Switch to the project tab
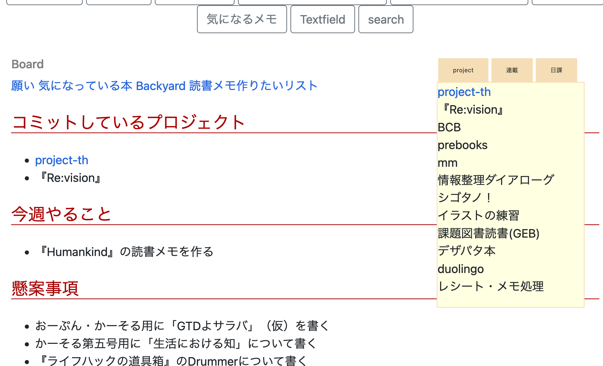The height and width of the screenshot is (366, 603). (x=463, y=70)
